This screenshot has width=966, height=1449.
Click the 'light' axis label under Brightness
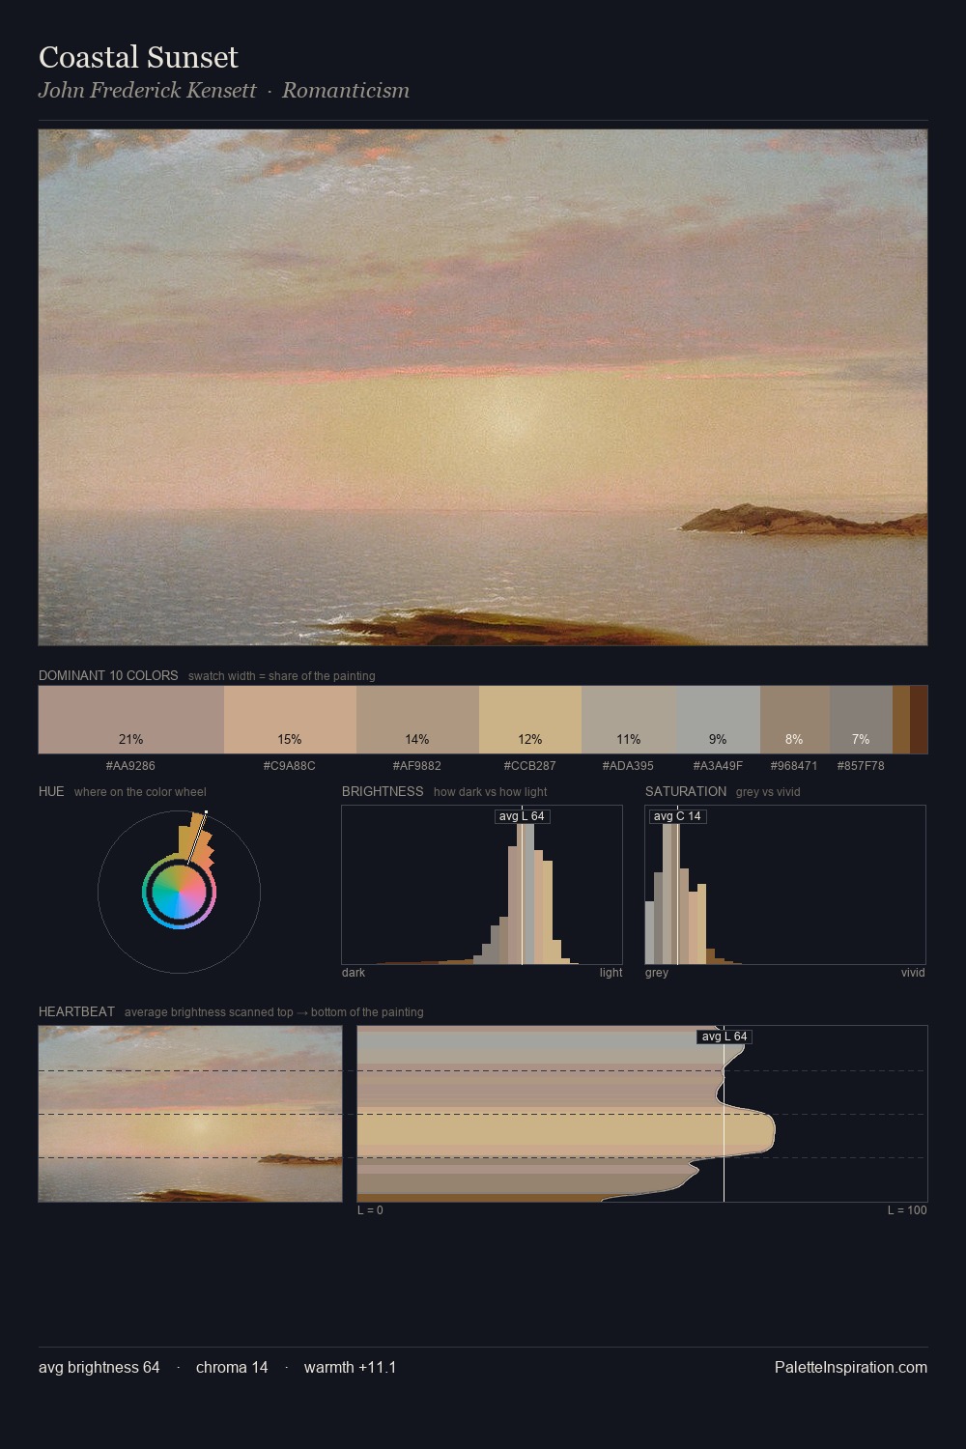coord(611,973)
